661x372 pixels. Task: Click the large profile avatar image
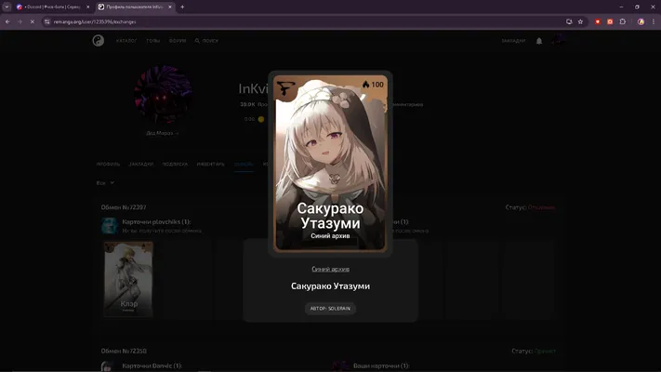164,94
